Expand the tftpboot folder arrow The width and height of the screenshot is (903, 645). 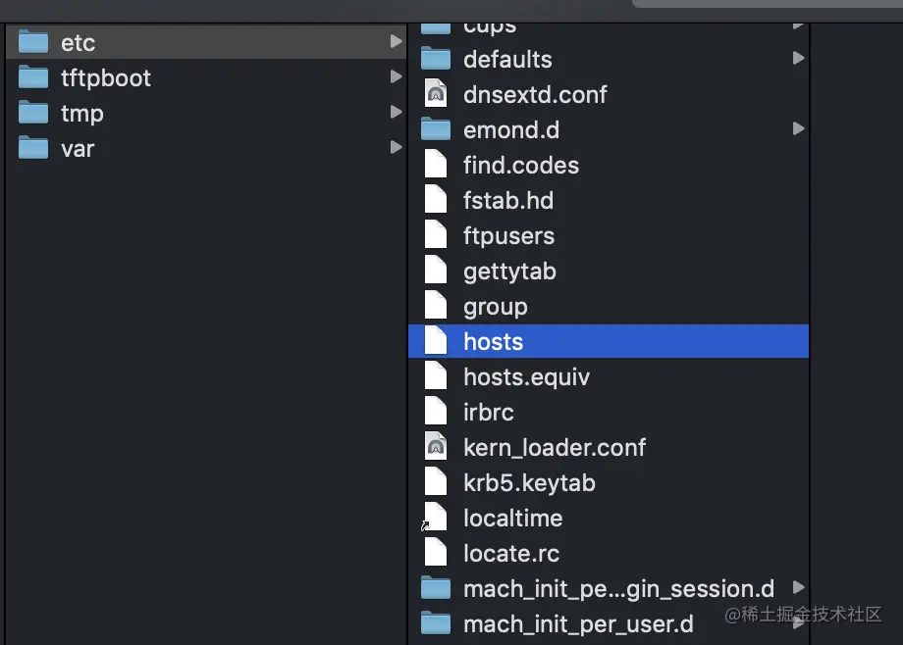pos(396,76)
